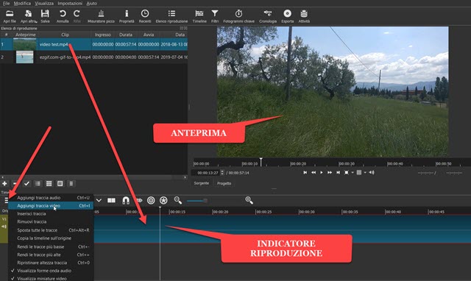Toggle the Elenco riproduzione toolbar button
Image resolution: width=471 pixels, height=281 pixels.
171,16
